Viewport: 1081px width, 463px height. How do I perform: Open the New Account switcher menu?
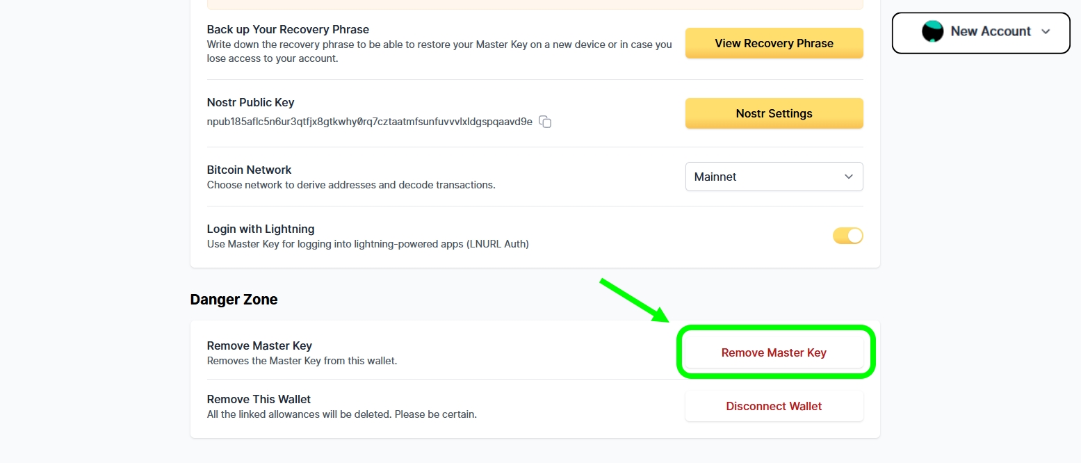[x=990, y=32]
